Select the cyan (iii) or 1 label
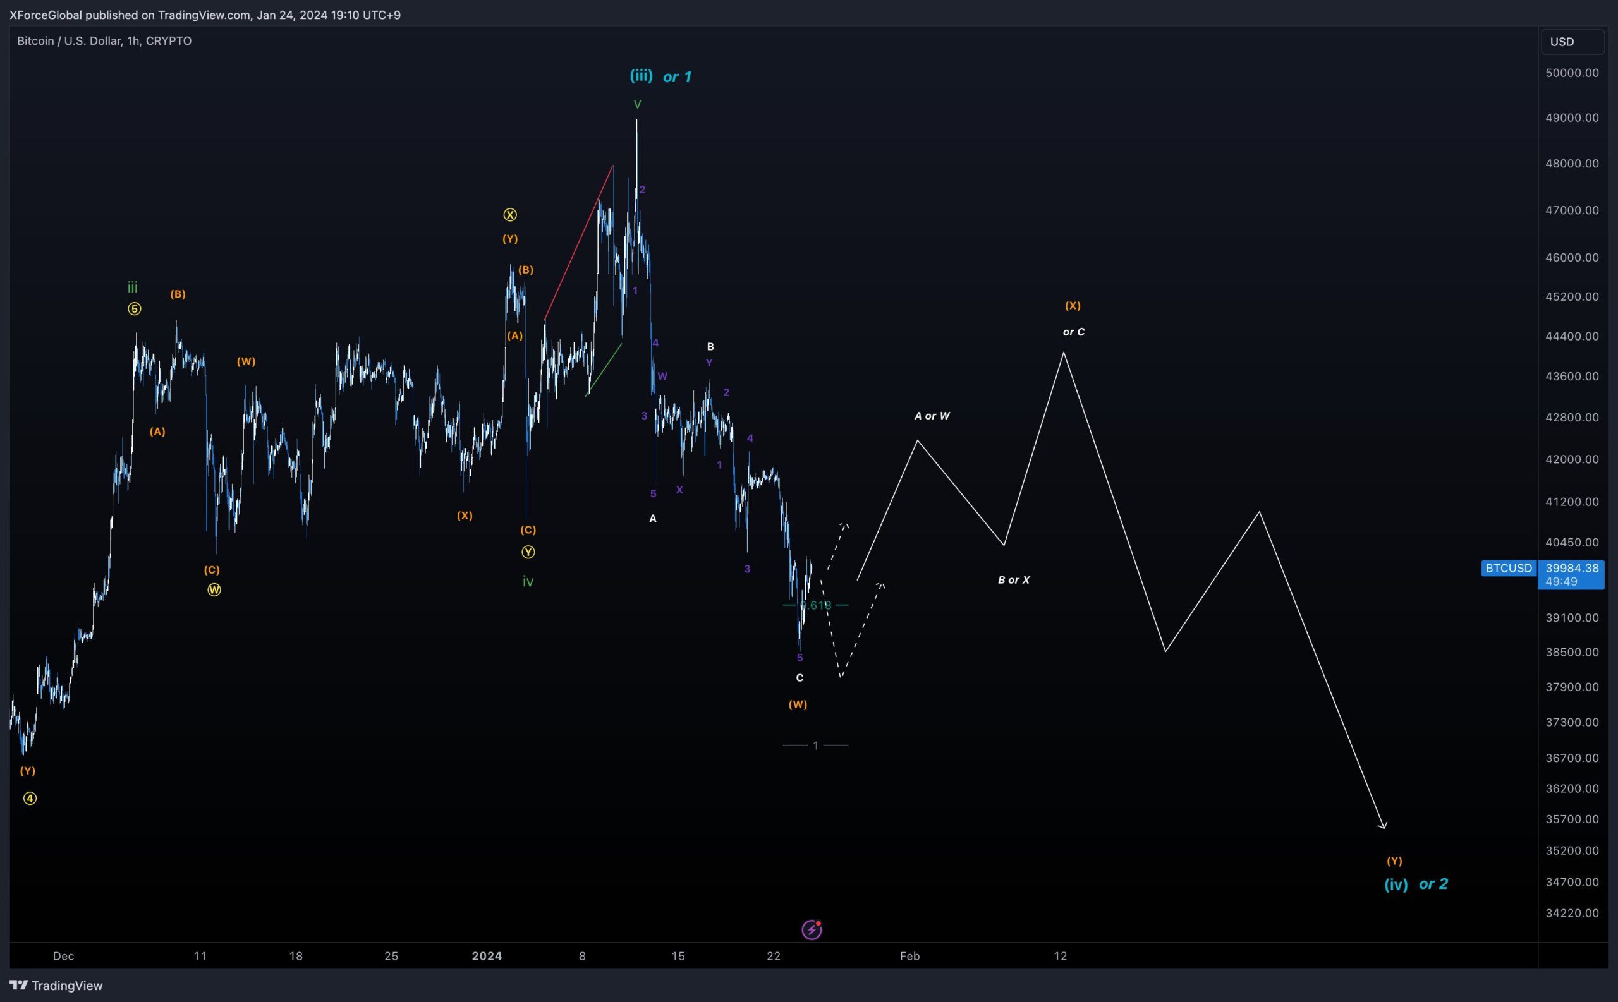This screenshot has height=1002, width=1618. [x=660, y=76]
